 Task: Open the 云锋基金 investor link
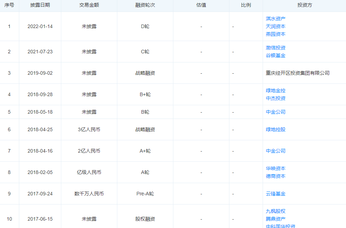(275, 194)
